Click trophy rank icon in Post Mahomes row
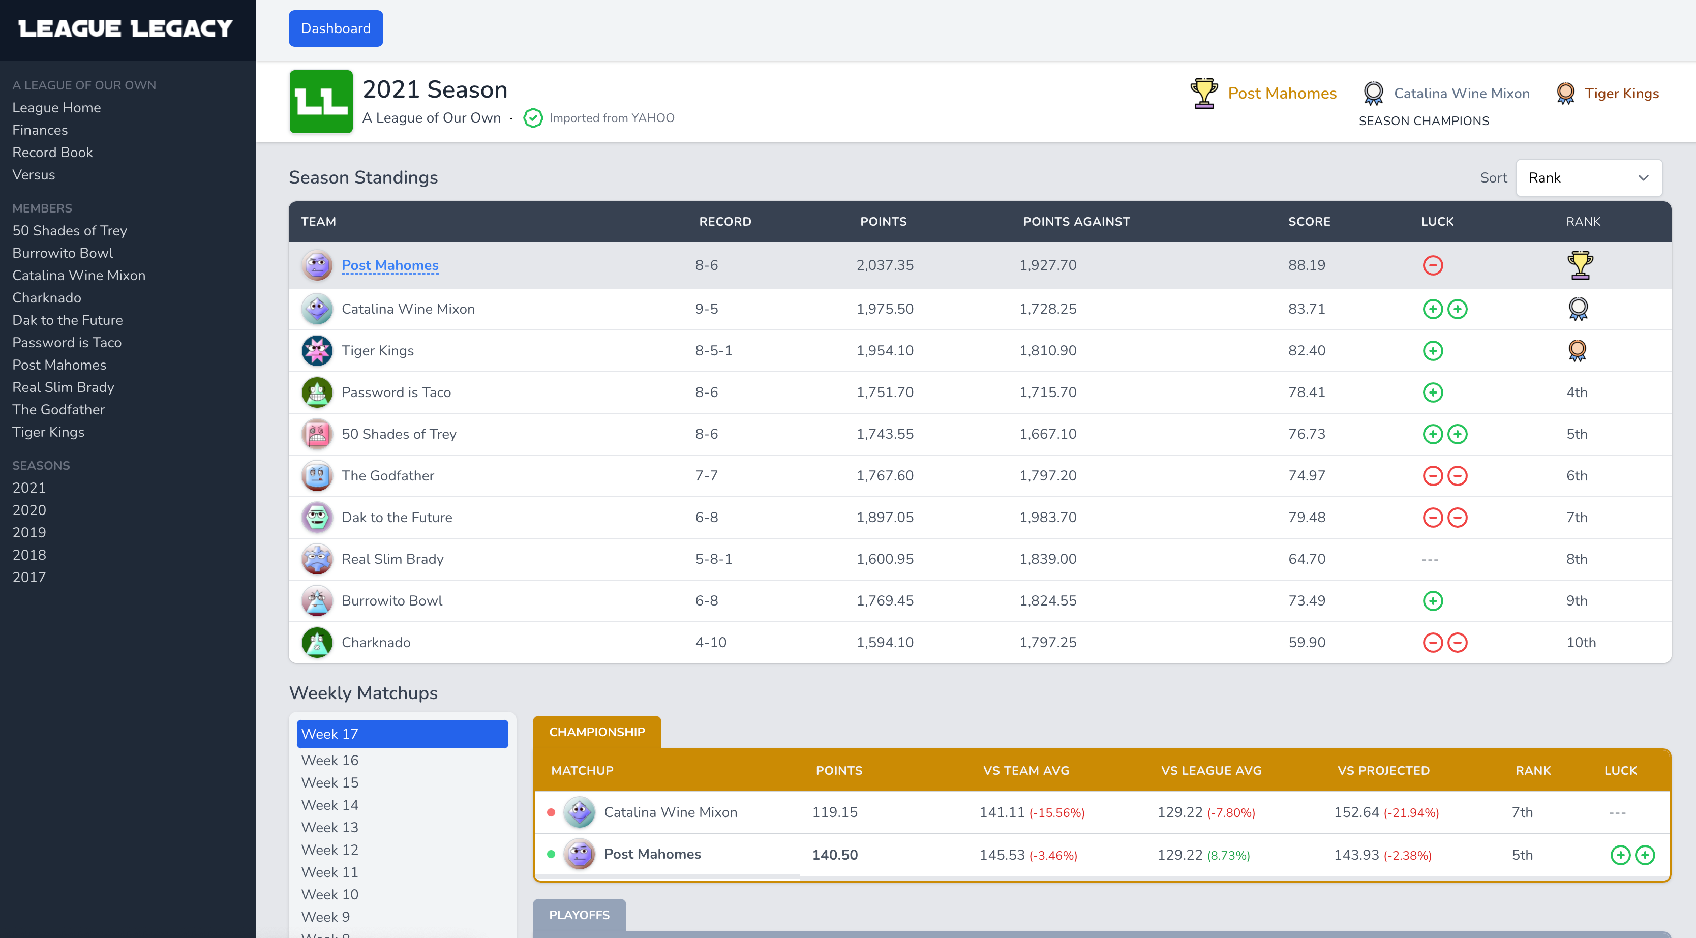Viewport: 1696px width, 938px height. tap(1580, 265)
